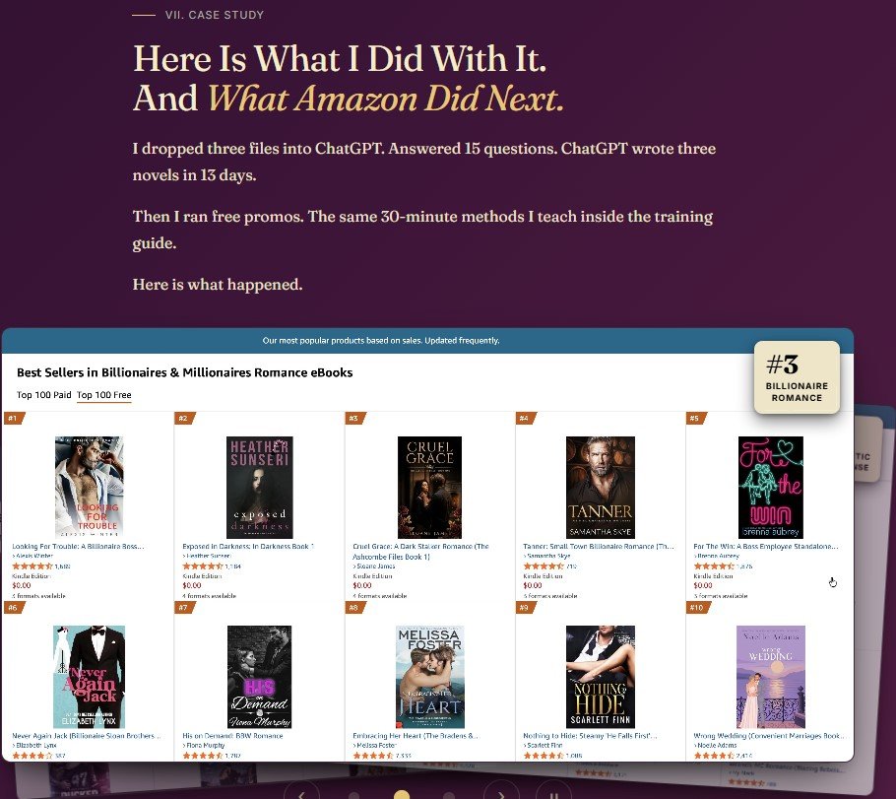
Task: Click the #10 rank badge
Action: [697, 608]
